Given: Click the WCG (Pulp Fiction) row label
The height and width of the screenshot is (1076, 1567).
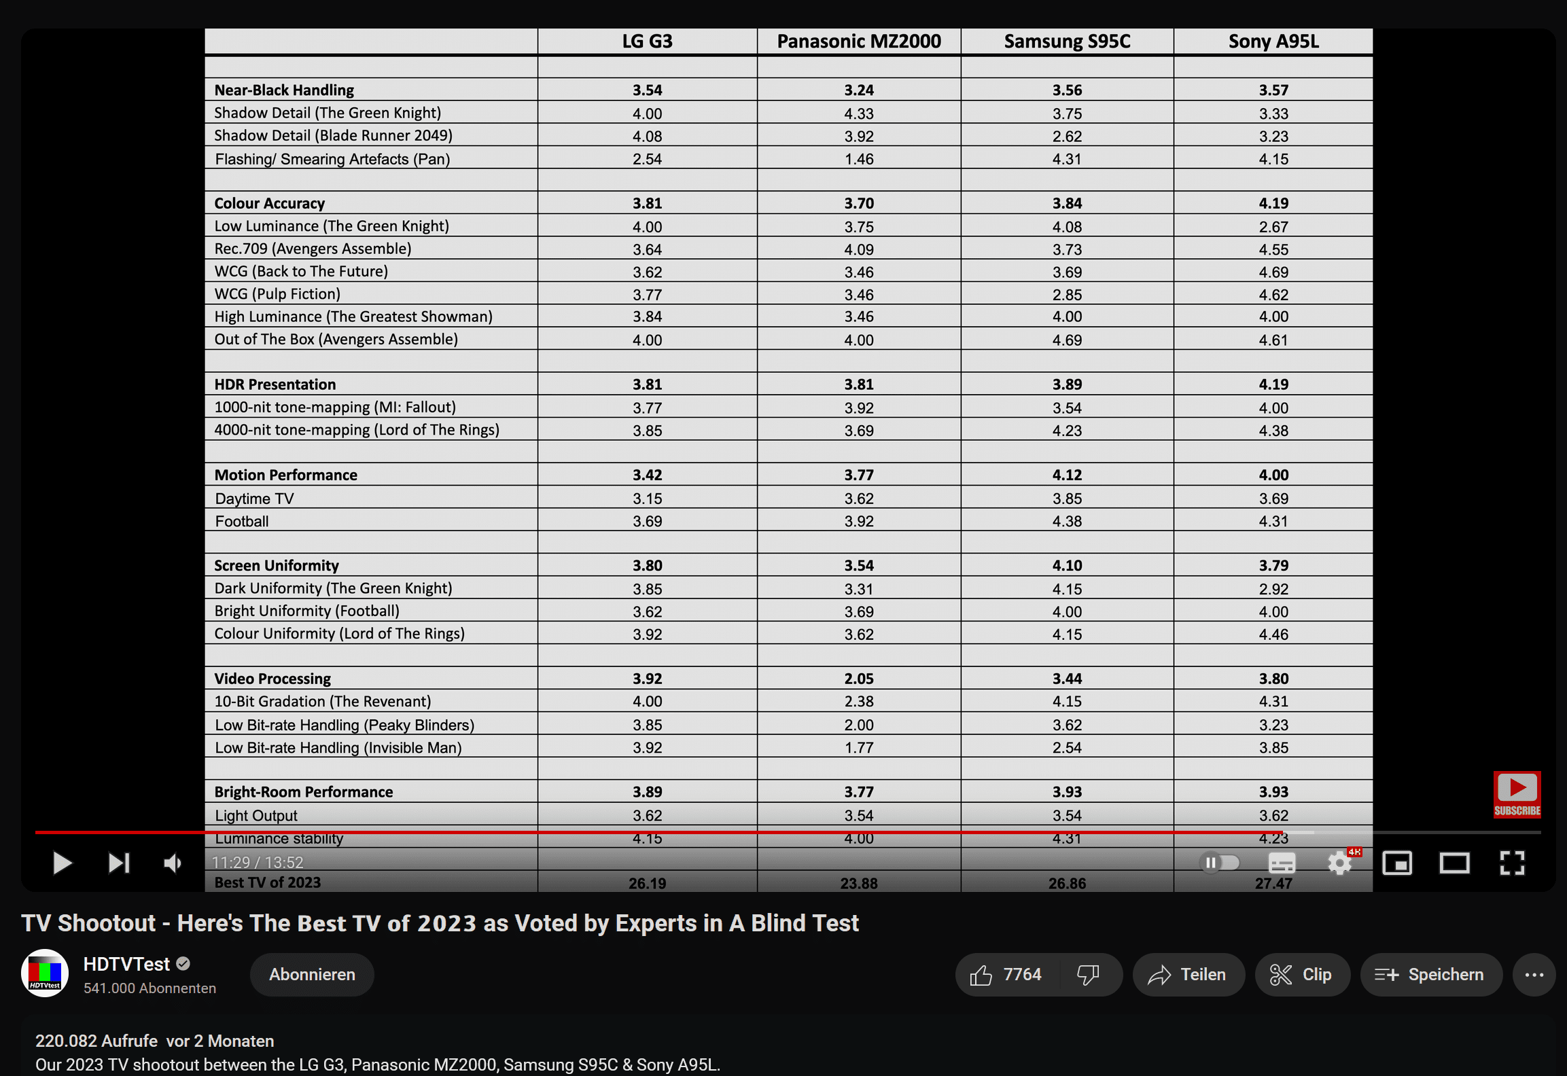Looking at the screenshot, I should (x=277, y=293).
